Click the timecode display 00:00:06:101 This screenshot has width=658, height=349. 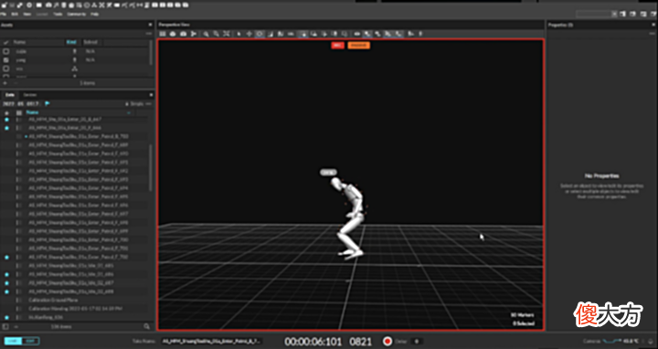tap(313, 342)
